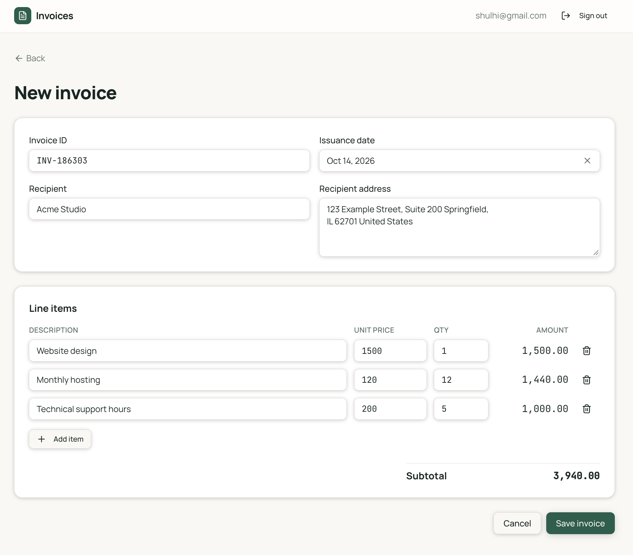
Task: Focus the Recipient field with Acme Studio
Action: pos(169,209)
